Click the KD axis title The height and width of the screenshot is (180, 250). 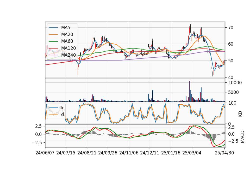click(240, 114)
